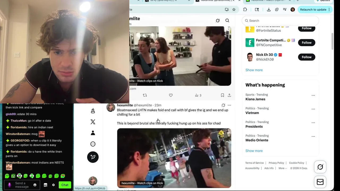The height and width of the screenshot is (191, 340).
Task: Focus the X Search input field
Action: [x=280, y=21]
